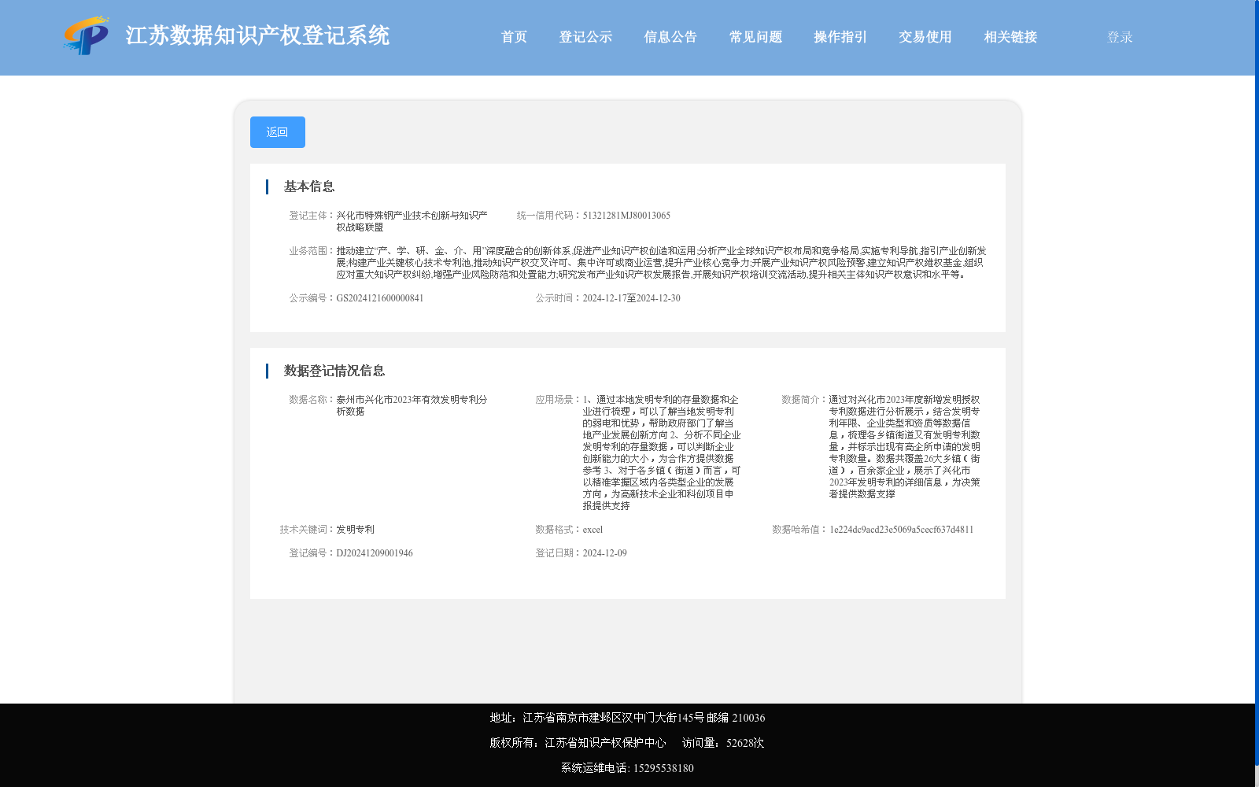
Task: Click the 数据简介 description text
Action: tap(905, 447)
